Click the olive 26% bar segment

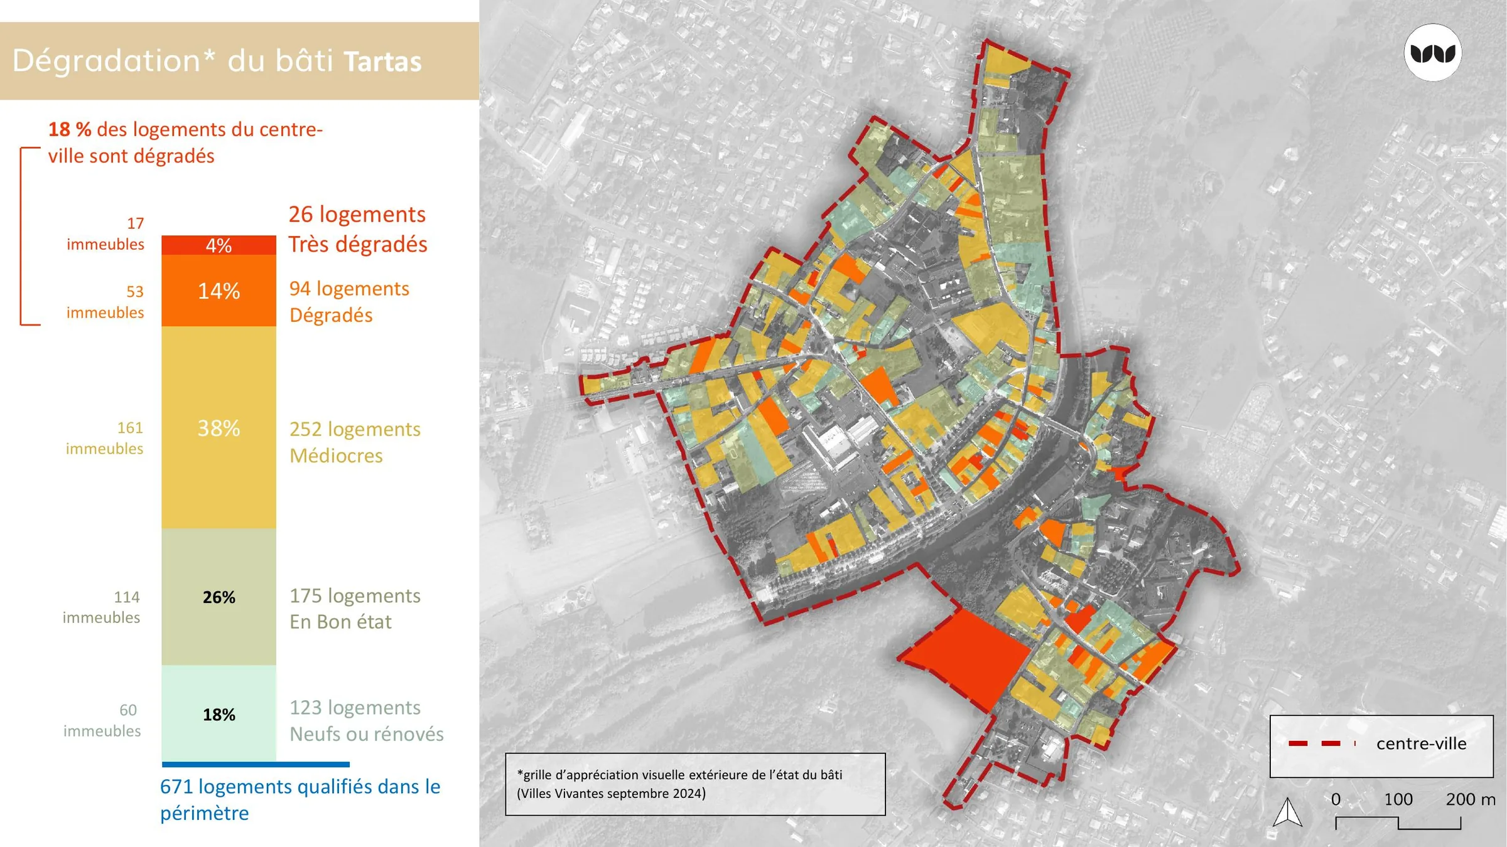(x=219, y=597)
